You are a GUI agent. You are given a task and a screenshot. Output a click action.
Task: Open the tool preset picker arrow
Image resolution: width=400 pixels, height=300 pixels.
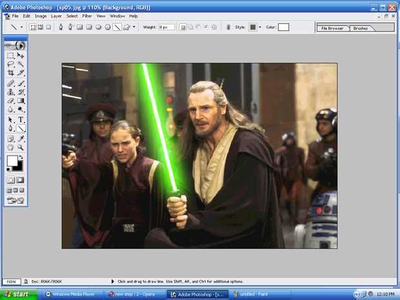[x=22, y=27]
